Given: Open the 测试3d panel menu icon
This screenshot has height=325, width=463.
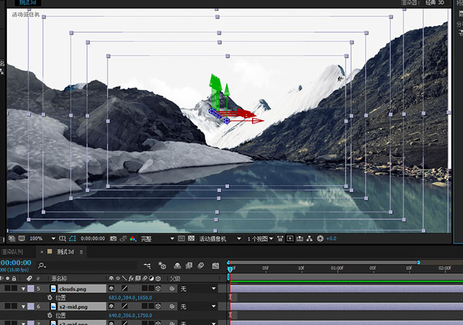Looking at the screenshot, I should coord(81,252).
